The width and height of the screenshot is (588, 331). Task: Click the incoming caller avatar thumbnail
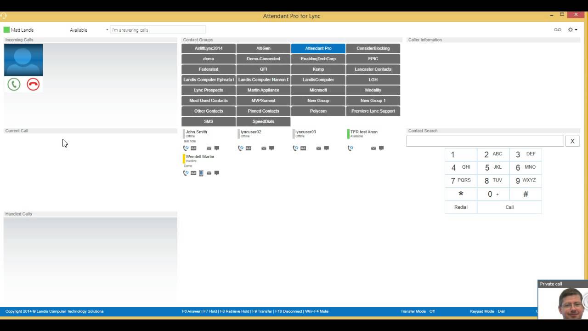click(23, 60)
